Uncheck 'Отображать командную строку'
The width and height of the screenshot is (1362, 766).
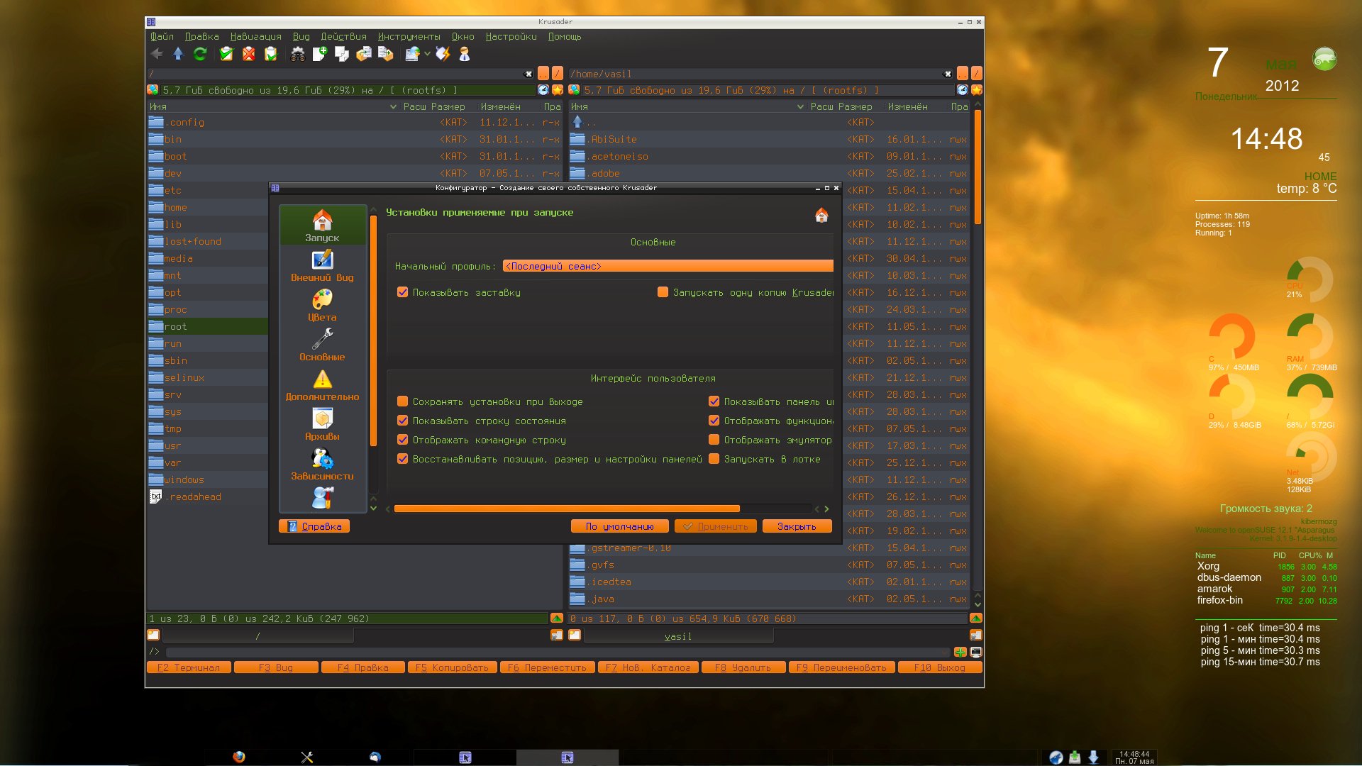tap(403, 440)
